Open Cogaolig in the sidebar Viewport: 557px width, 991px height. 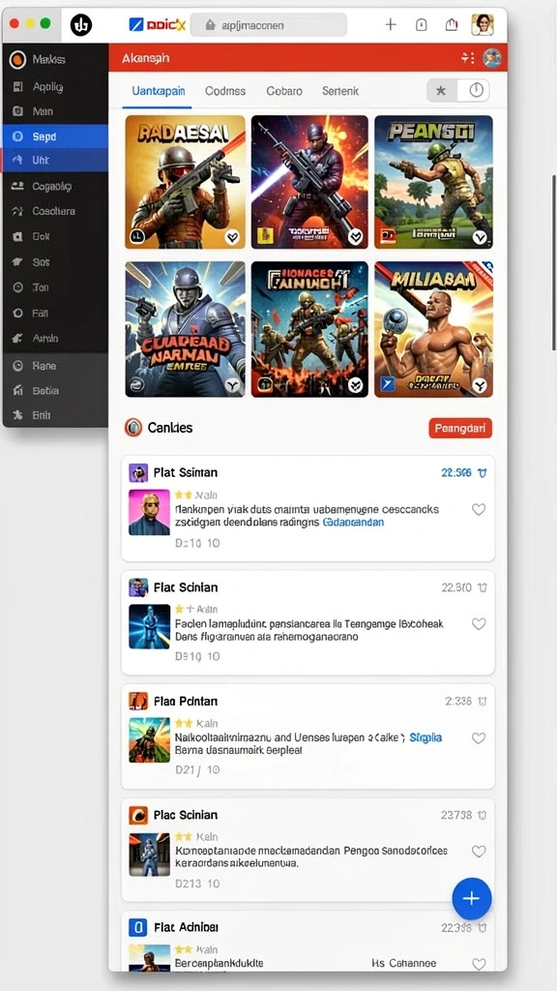pyautogui.click(x=55, y=186)
